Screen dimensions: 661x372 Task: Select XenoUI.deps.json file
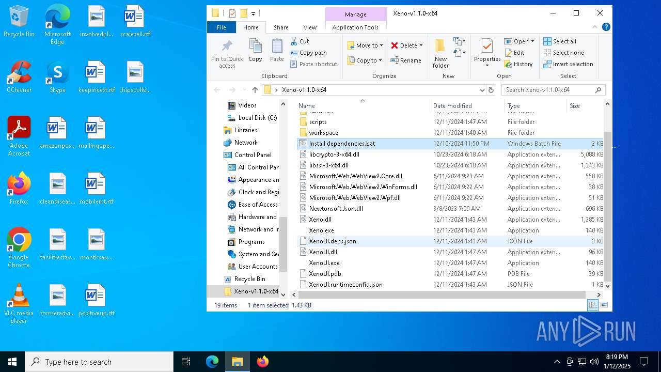coord(333,241)
